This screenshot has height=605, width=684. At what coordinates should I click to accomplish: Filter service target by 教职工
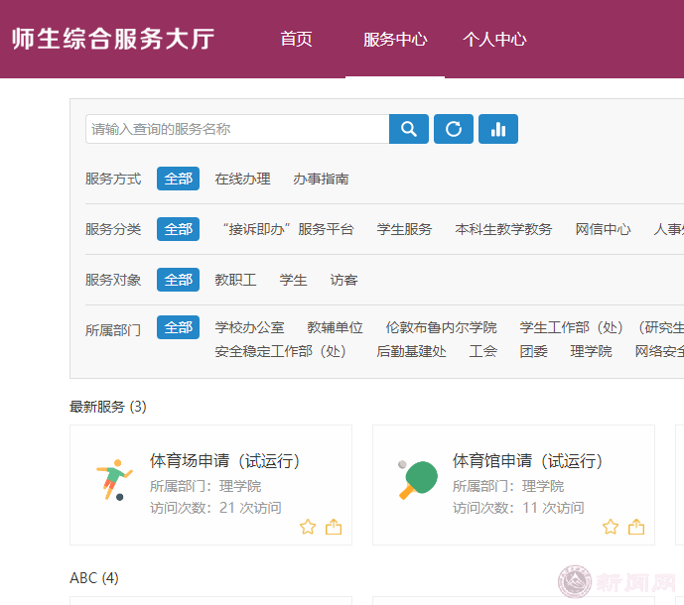coord(235,280)
